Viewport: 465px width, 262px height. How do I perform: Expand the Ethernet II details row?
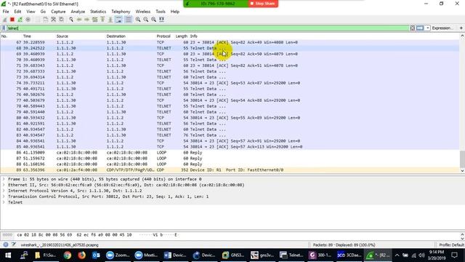[x=4, y=185]
